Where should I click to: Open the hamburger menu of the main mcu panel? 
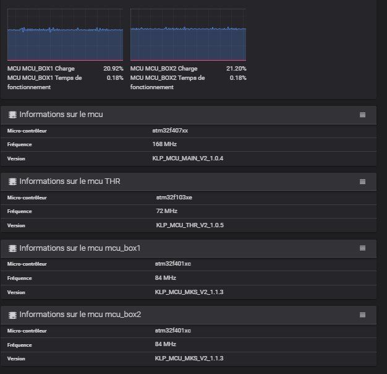click(x=363, y=115)
